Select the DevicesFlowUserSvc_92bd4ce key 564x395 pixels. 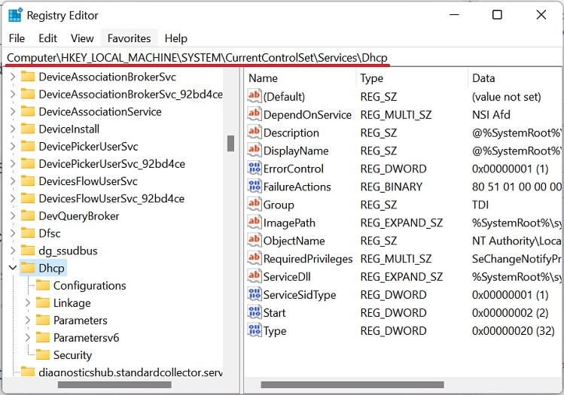[111, 199]
